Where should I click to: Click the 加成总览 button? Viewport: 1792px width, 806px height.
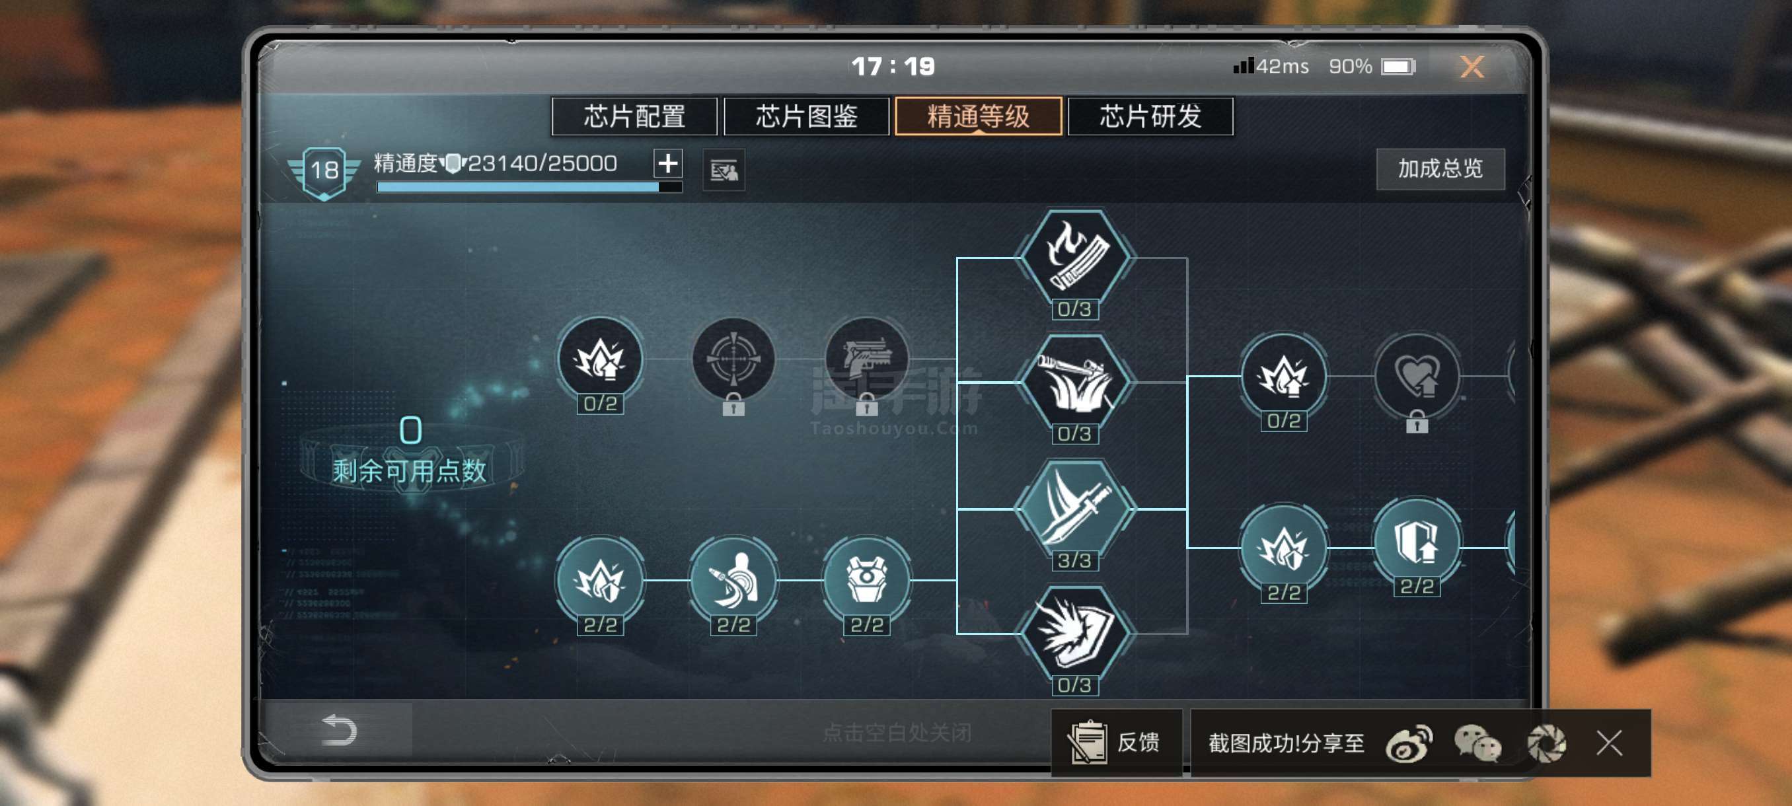point(1440,168)
